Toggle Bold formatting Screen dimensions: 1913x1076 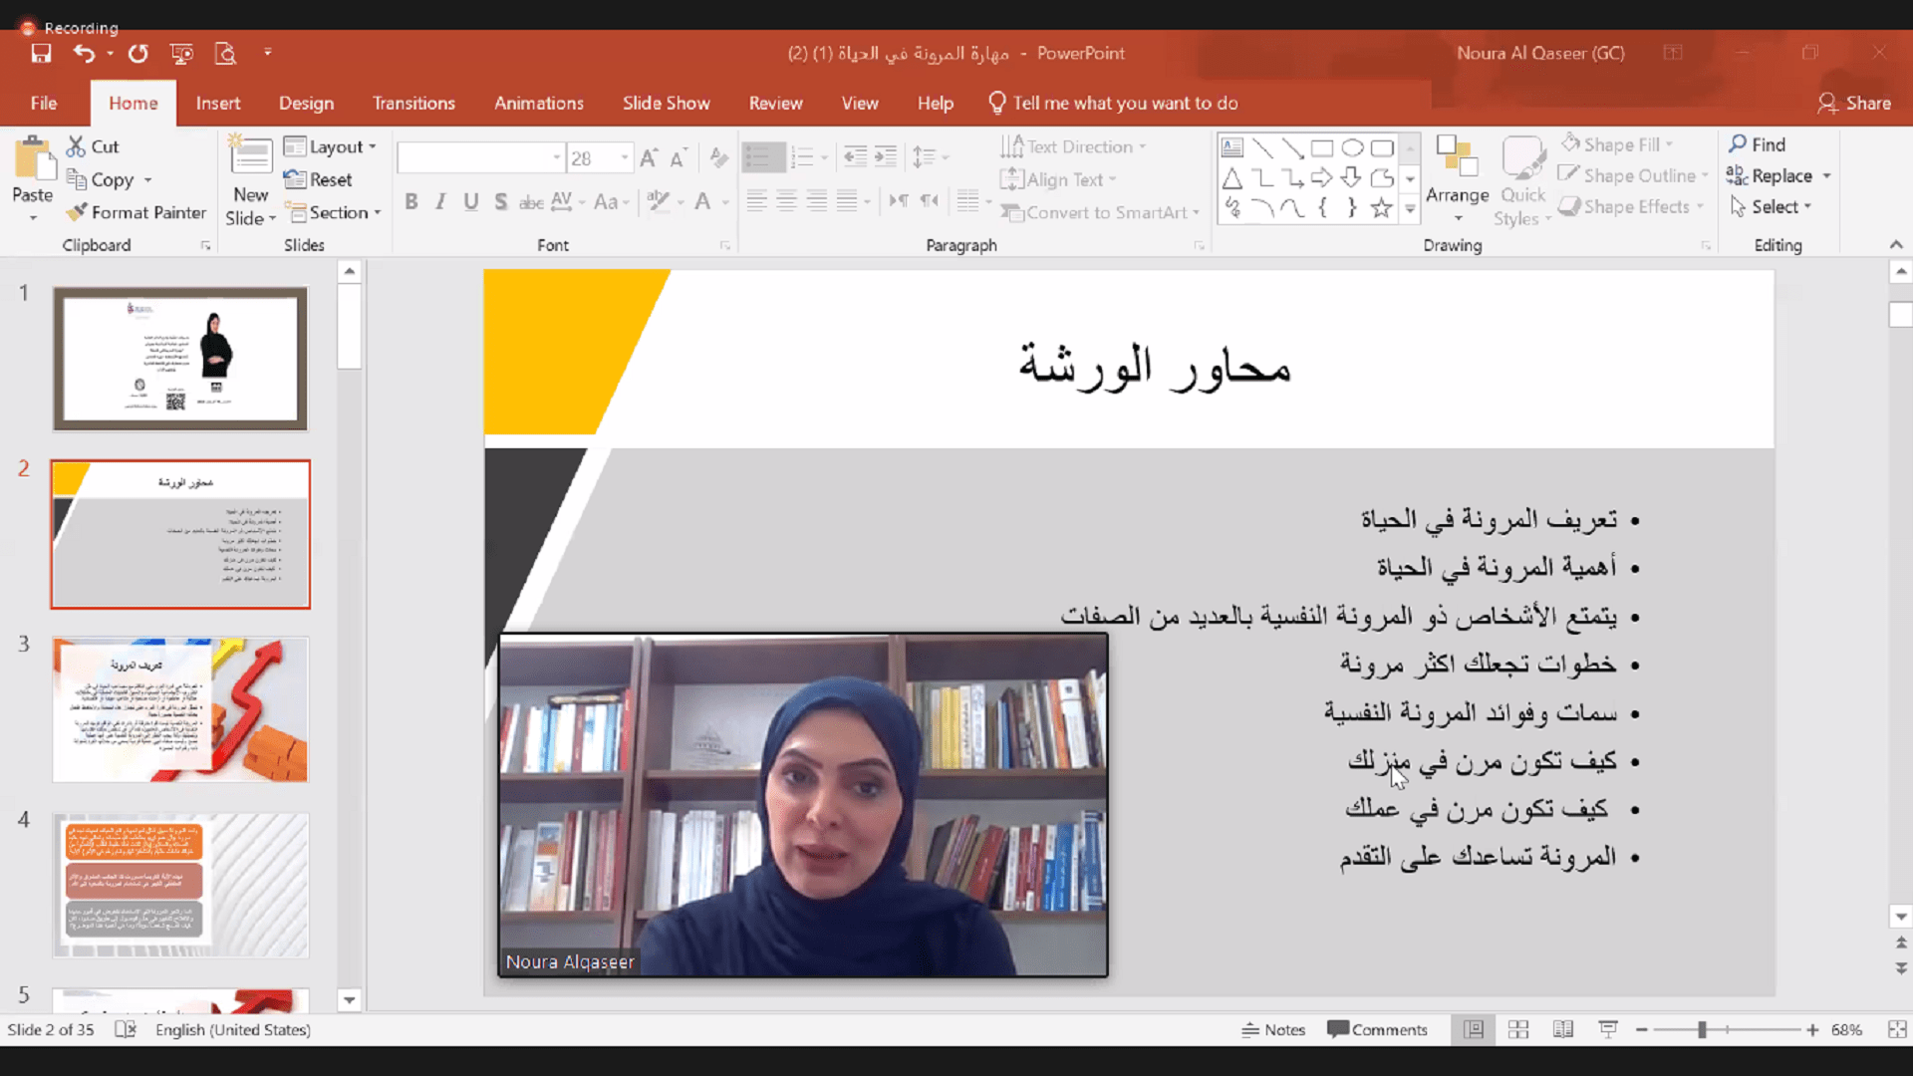click(x=411, y=202)
